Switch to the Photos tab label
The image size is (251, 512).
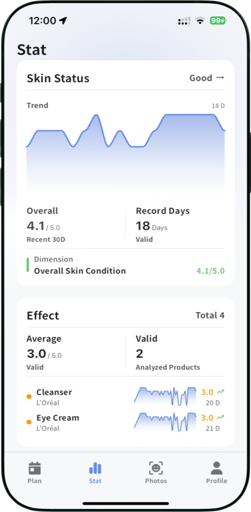click(156, 481)
